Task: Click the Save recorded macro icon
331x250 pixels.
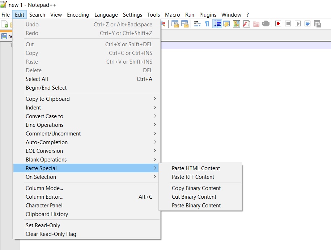Action: [x=318, y=24]
